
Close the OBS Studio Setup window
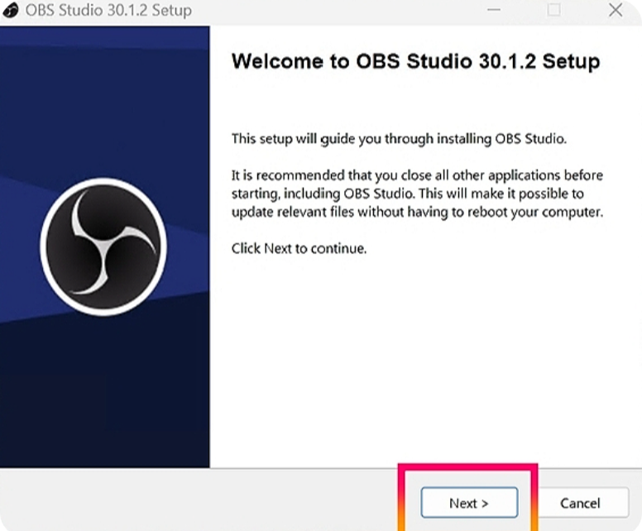616,10
